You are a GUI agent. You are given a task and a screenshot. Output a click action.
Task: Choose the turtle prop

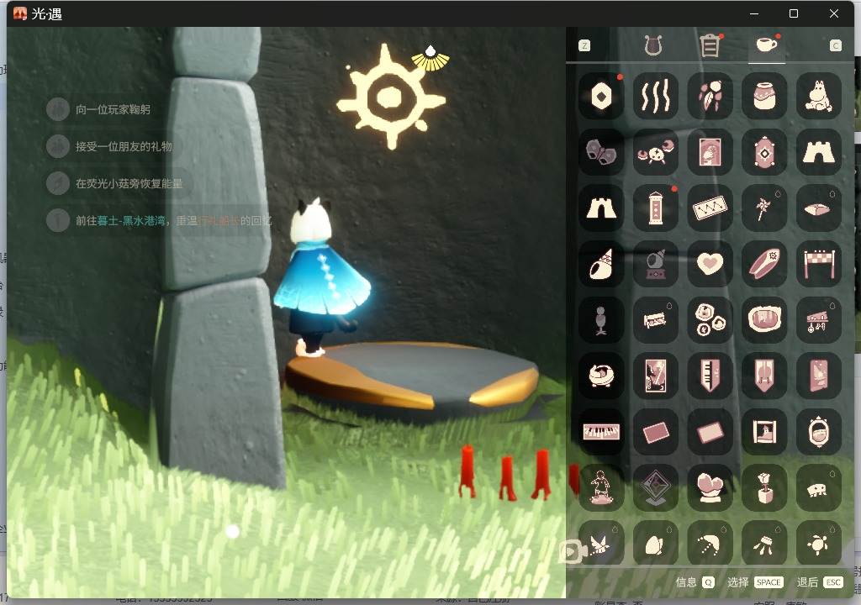819,544
